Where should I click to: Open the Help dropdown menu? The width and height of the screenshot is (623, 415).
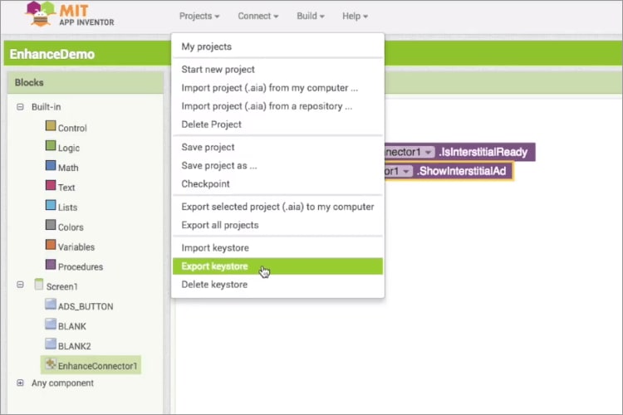pyautogui.click(x=355, y=17)
